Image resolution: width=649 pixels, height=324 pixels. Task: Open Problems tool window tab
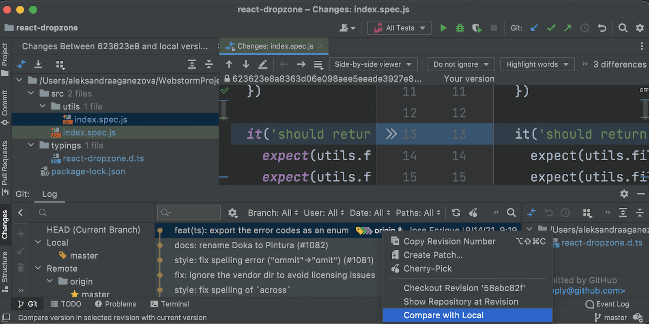coord(116,304)
